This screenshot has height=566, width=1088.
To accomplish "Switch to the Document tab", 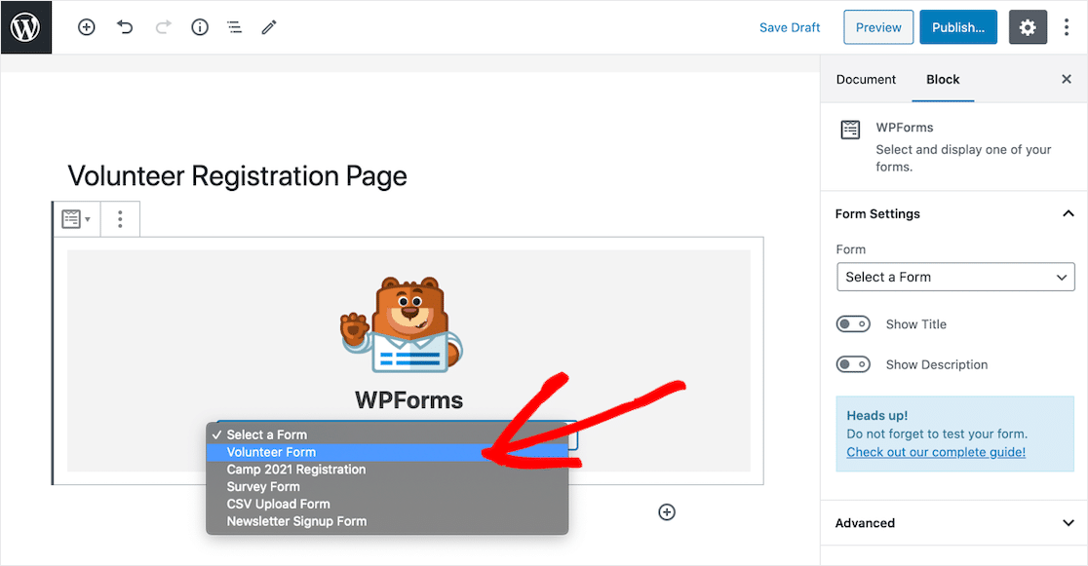I will coord(866,79).
